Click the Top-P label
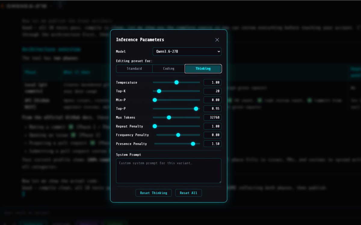The image size is (361, 225). pos(122,109)
